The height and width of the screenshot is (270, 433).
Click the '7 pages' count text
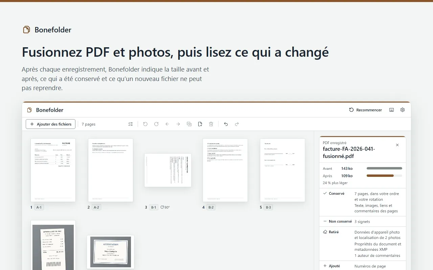[89, 124]
